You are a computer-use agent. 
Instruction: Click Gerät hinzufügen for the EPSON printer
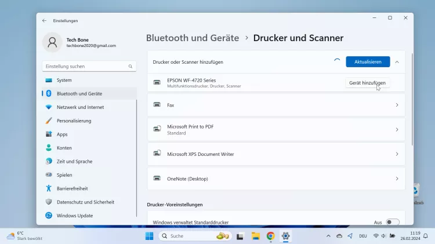coord(367,83)
